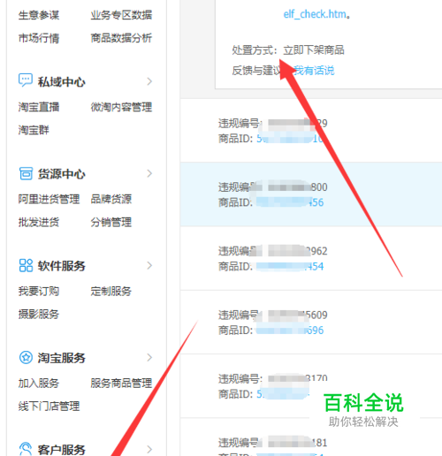Image resolution: width=442 pixels, height=456 pixels.
Task: Expand the 淘宝服务 section chevron
Action: pyautogui.click(x=149, y=357)
